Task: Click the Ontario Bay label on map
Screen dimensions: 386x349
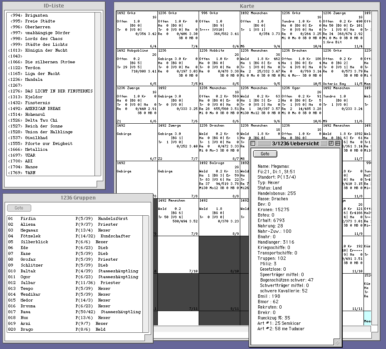Action: point(334,84)
